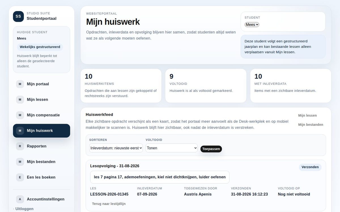Screen dimensions: 340x212
Task: Open the Mijn compensatie page
Action: (42, 115)
